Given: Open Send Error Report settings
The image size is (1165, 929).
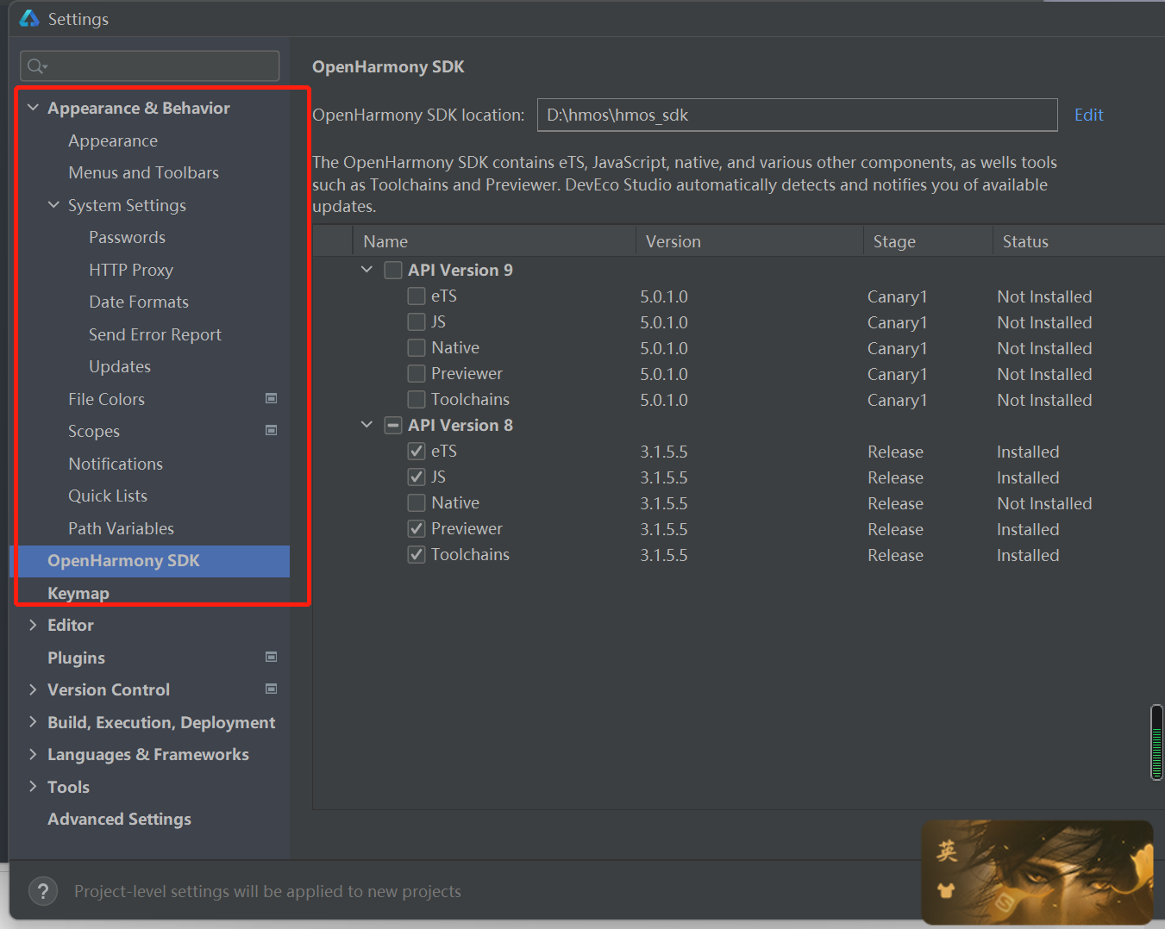Looking at the screenshot, I should 155,334.
